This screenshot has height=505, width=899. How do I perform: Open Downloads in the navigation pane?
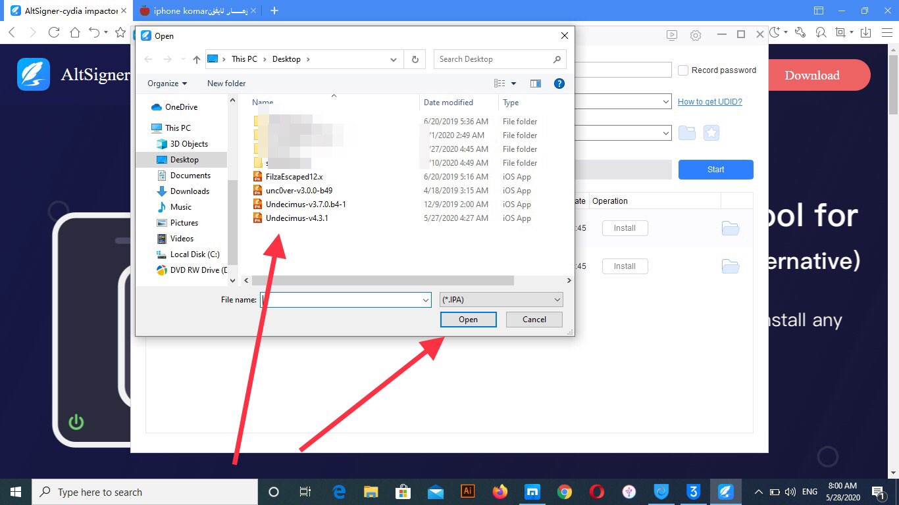click(183, 191)
